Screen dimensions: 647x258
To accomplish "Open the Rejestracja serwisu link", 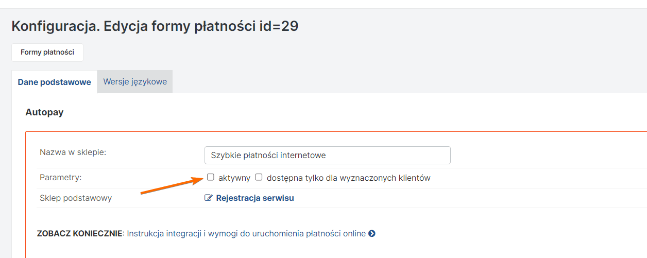I will click(x=255, y=198).
